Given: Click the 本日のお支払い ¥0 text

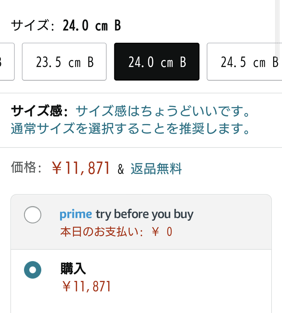Looking at the screenshot, I should point(116,232).
